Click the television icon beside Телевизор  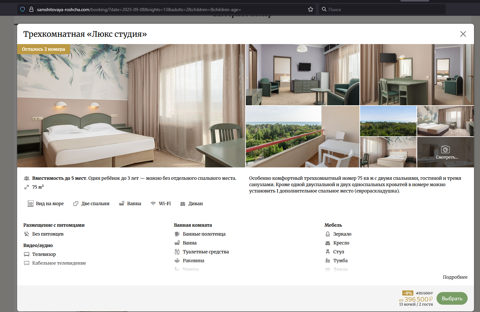click(27, 254)
